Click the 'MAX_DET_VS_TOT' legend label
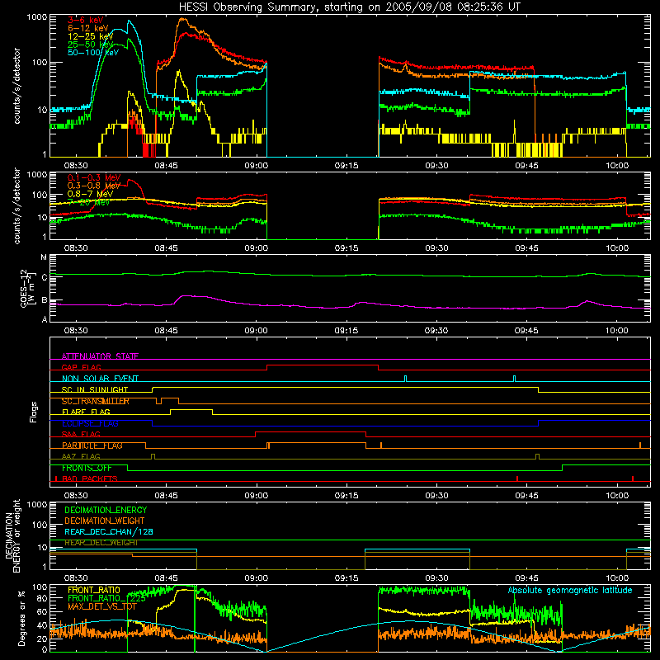 [x=101, y=606]
